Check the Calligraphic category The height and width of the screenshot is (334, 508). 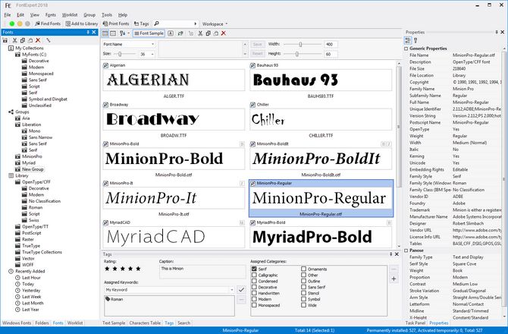click(254, 275)
